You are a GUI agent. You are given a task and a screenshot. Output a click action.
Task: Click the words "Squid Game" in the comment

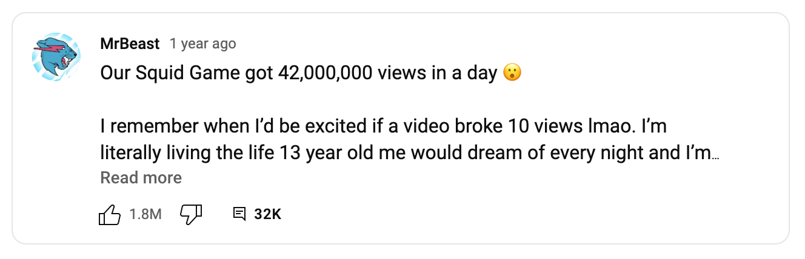click(x=186, y=74)
